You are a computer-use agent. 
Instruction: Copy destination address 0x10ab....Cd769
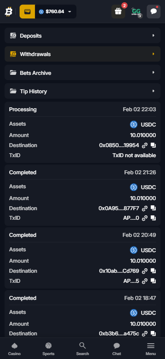click(153, 271)
